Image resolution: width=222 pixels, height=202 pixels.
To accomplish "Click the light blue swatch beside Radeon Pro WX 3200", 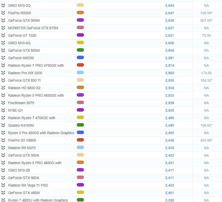I will (80, 72).
